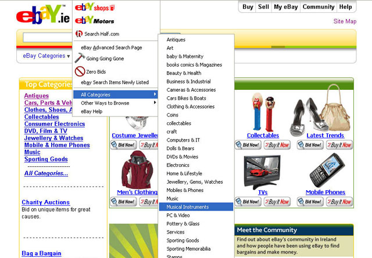Select Cameras & Accessories category

(x=191, y=90)
